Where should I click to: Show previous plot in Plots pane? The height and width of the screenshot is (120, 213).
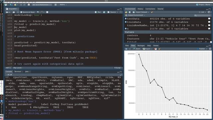[x=126, y=49]
